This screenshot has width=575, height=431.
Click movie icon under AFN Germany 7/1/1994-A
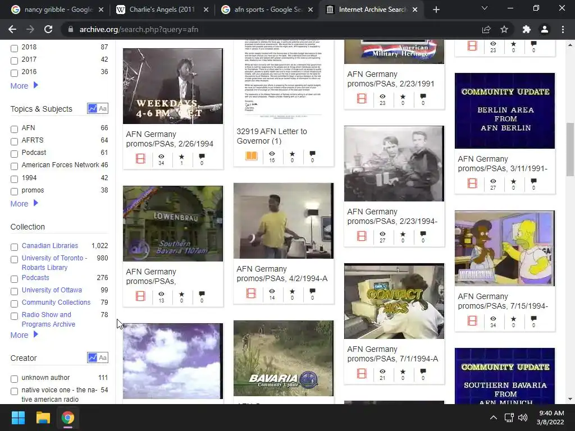(x=362, y=373)
